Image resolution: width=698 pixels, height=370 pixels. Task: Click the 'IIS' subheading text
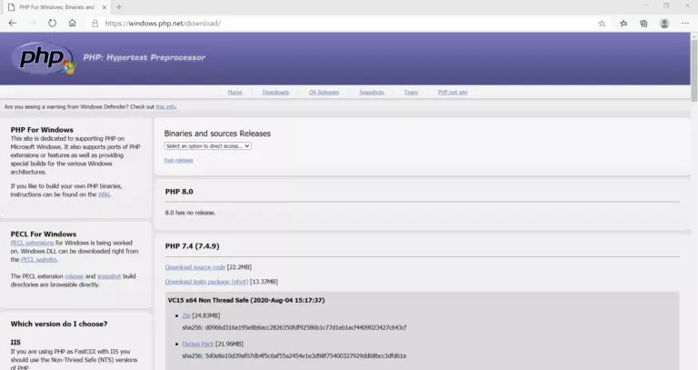click(x=15, y=343)
